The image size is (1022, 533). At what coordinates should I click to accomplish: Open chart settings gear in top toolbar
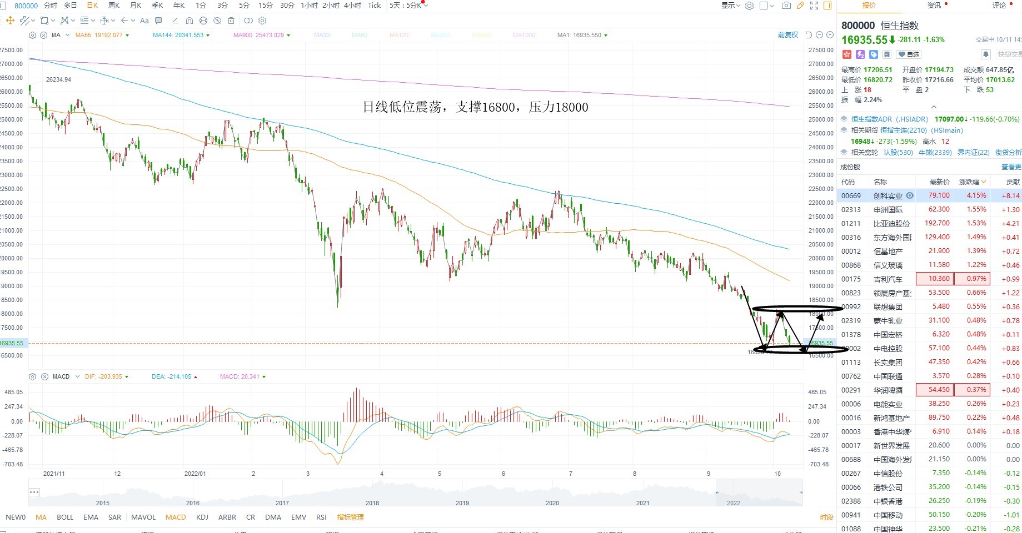750,6
